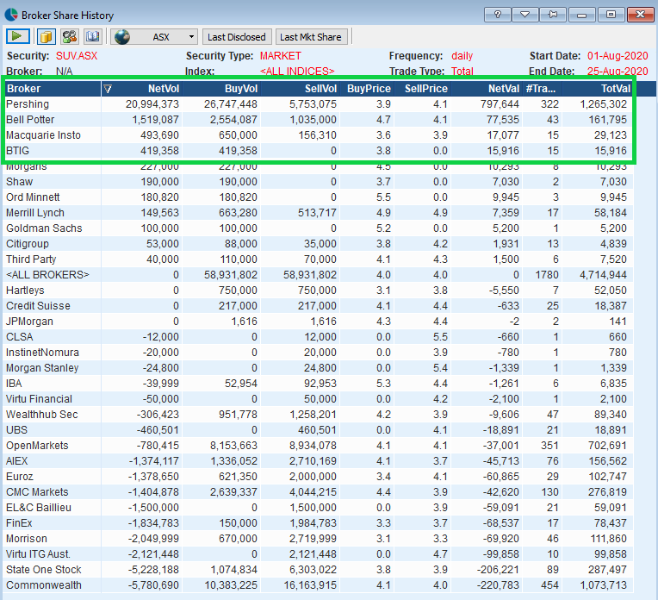Image resolution: width=658 pixels, height=600 pixels.
Task: Select the OpenMarkets row
Action: tap(318, 447)
